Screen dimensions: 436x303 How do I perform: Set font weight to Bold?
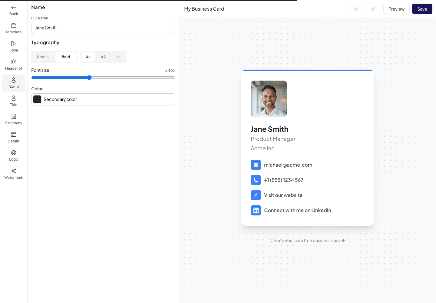click(66, 57)
